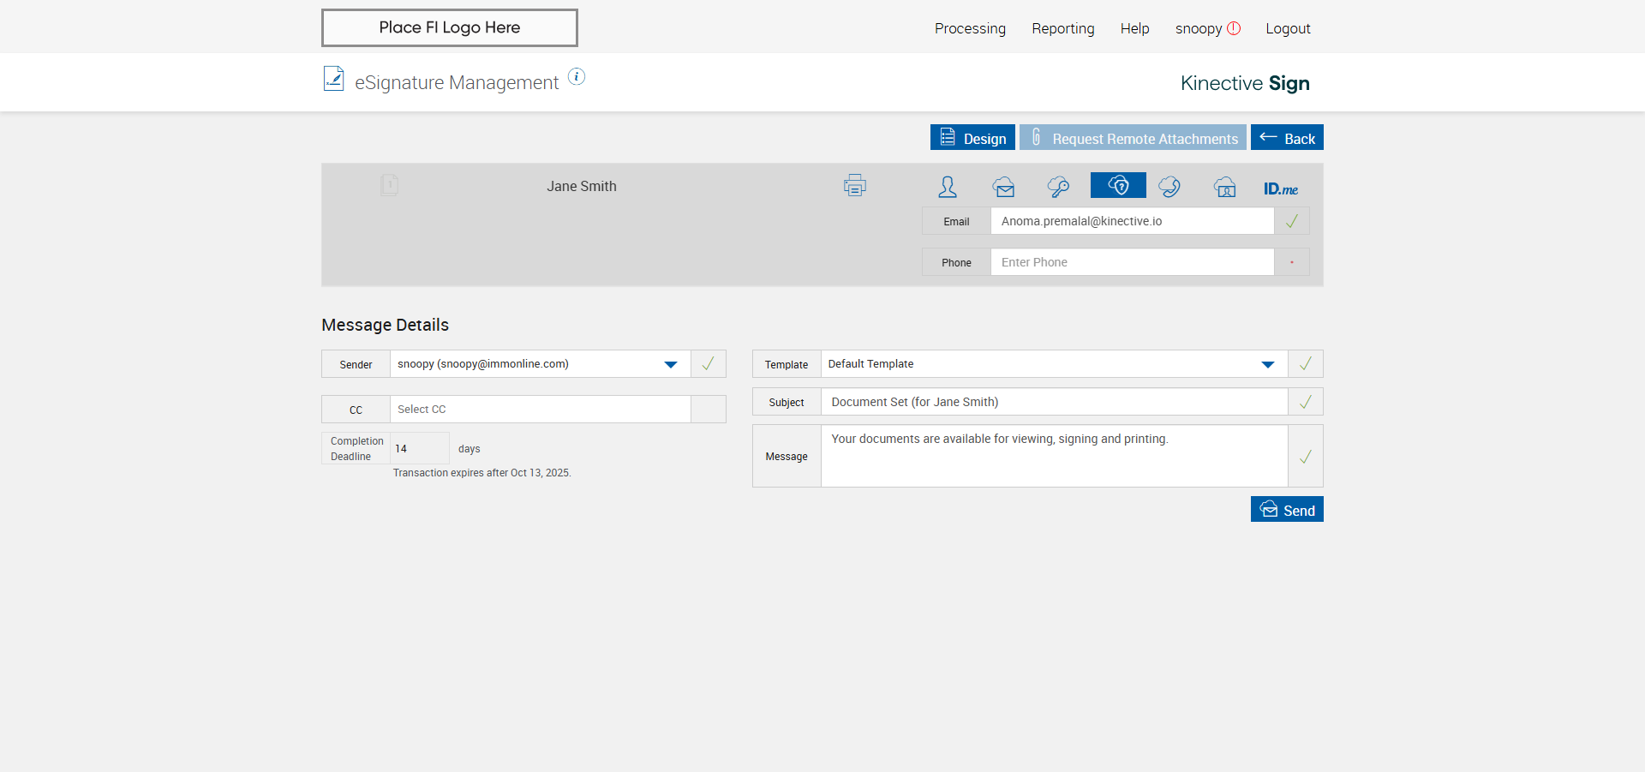Select the person signer icon
Viewport: 1645px width, 772px height.
click(x=947, y=187)
